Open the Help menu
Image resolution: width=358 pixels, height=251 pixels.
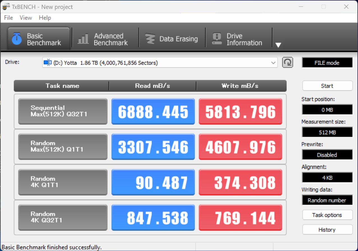coord(45,18)
